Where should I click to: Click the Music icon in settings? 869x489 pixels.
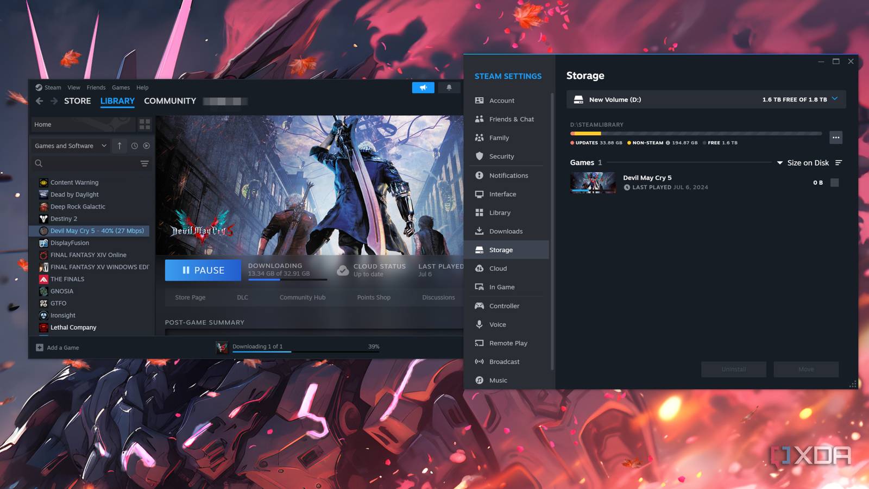pyautogui.click(x=479, y=380)
